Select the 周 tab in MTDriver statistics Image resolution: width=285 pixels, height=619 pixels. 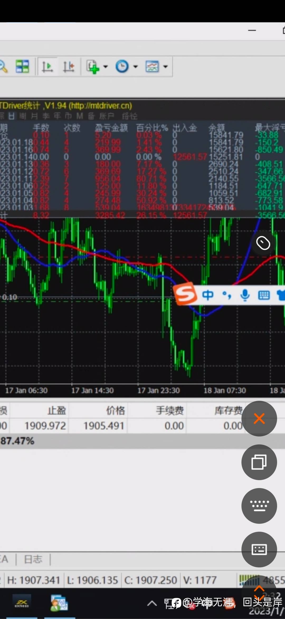click(x=23, y=116)
